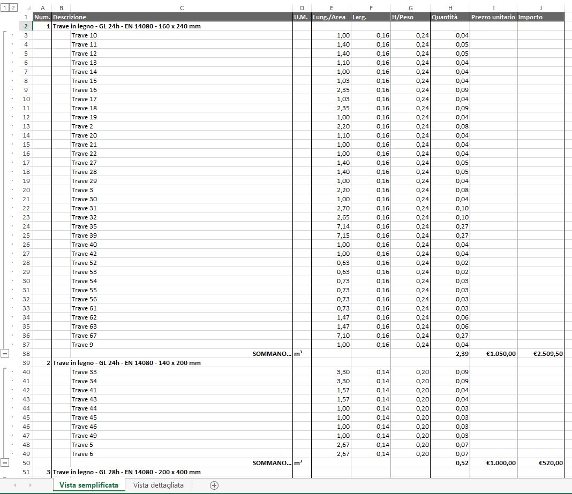Click the 'Trave 6' cell
The width and height of the screenshot is (572, 494).
click(x=182, y=454)
